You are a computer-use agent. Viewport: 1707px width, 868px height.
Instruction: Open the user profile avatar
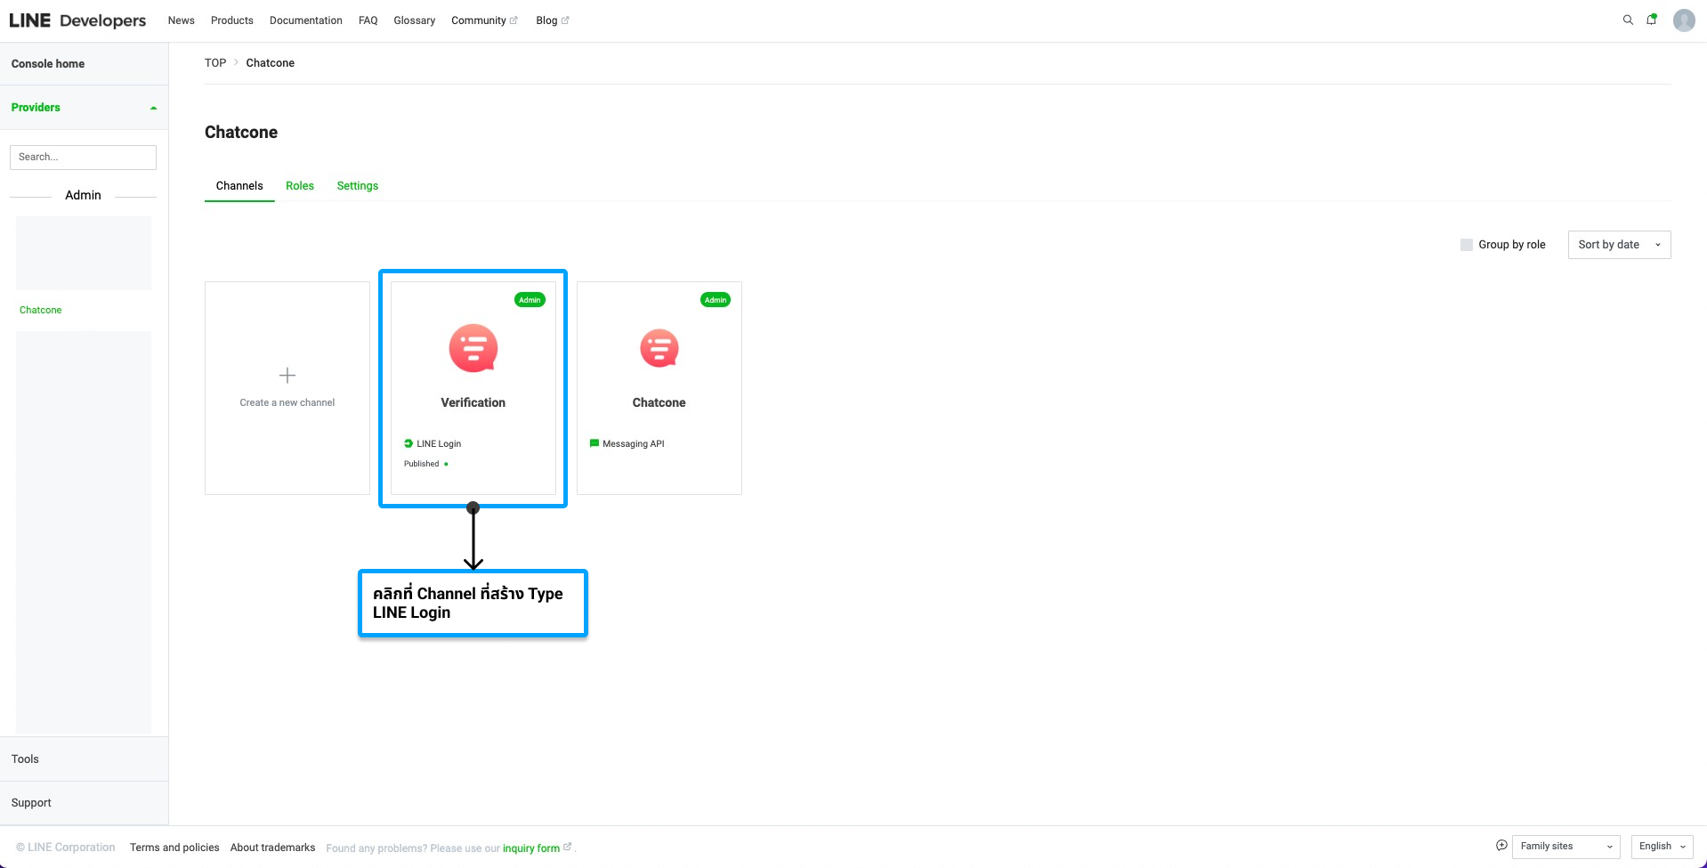click(1684, 20)
